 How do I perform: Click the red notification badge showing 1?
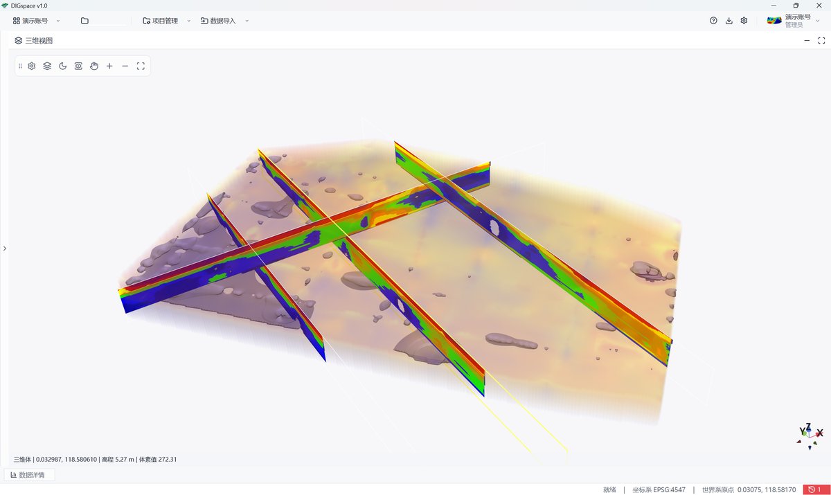[x=815, y=489]
